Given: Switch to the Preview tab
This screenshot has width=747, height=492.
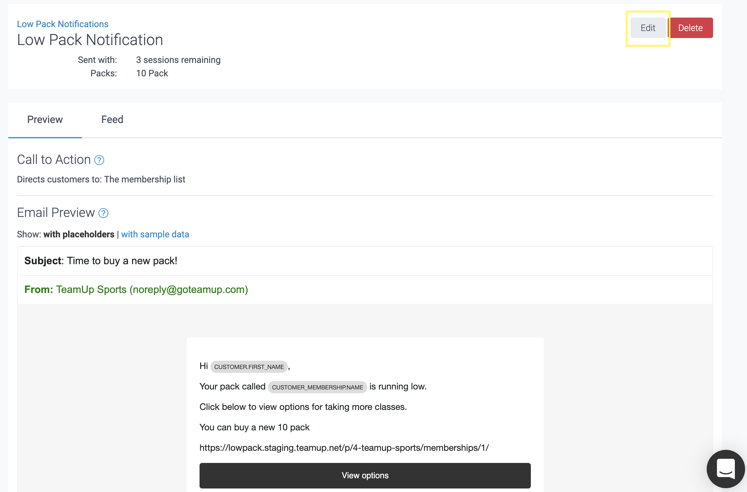Looking at the screenshot, I should click(x=45, y=119).
